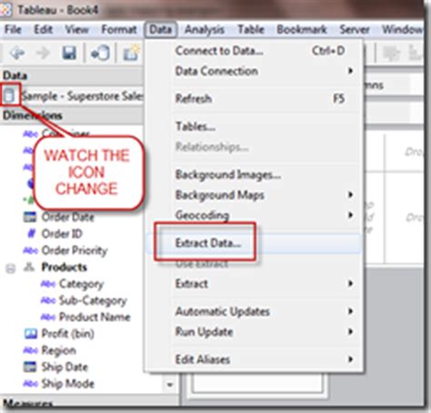This screenshot has height=413, width=431.
Task: Click the Order Date calendar icon
Action: point(30,217)
